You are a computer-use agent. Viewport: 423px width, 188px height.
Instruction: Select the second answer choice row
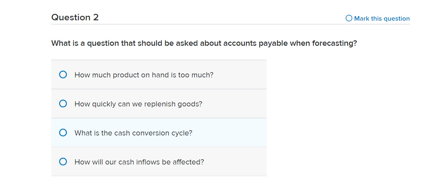[x=159, y=104]
